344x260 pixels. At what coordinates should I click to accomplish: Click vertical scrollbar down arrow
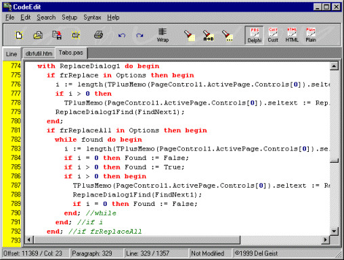(334, 231)
